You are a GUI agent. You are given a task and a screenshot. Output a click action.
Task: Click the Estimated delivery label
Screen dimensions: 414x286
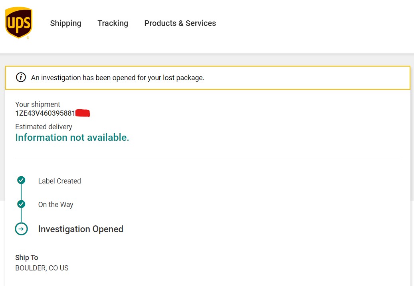pos(44,127)
